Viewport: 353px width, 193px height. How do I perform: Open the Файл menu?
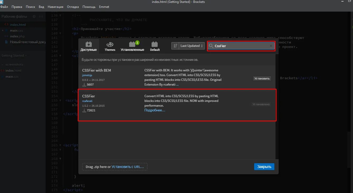click(4, 7)
